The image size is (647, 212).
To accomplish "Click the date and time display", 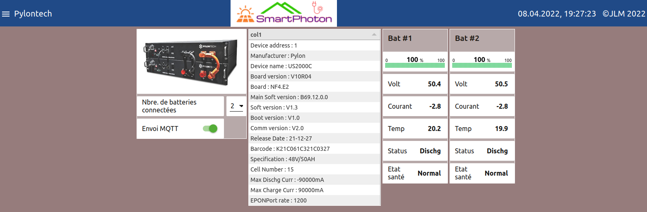I will [x=557, y=14].
